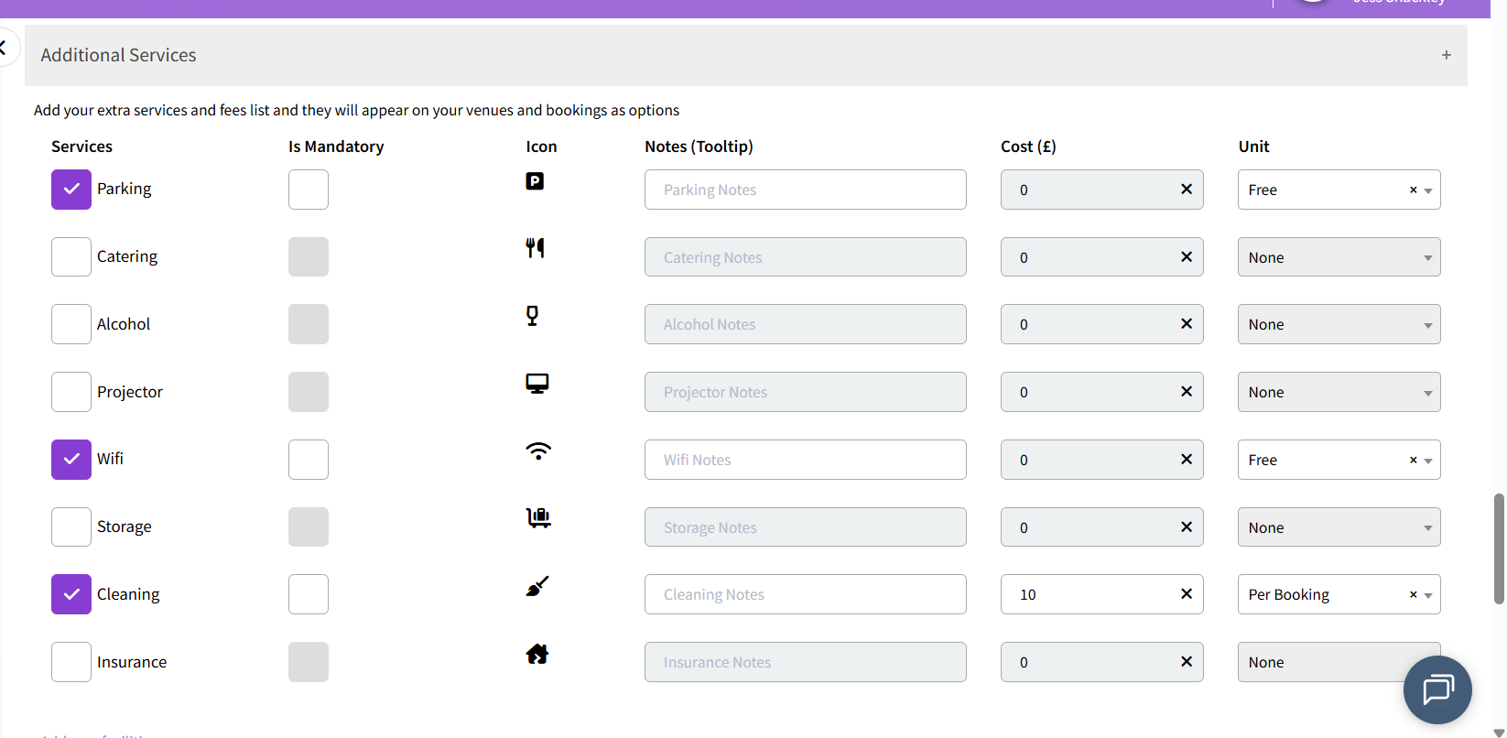The width and height of the screenshot is (1507, 738).
Task: Click the Cleaning broom icon
Action: [x=537, y=586]
